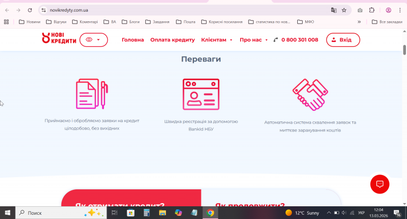The width and height of the screenshot is (407, 219).
Task: Toggle the accessibility eye button
Action: click(93, 40)
